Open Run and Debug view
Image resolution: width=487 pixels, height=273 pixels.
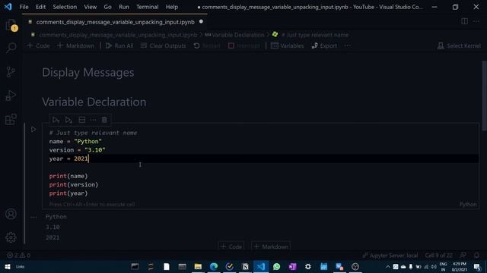tap(11, 96)
